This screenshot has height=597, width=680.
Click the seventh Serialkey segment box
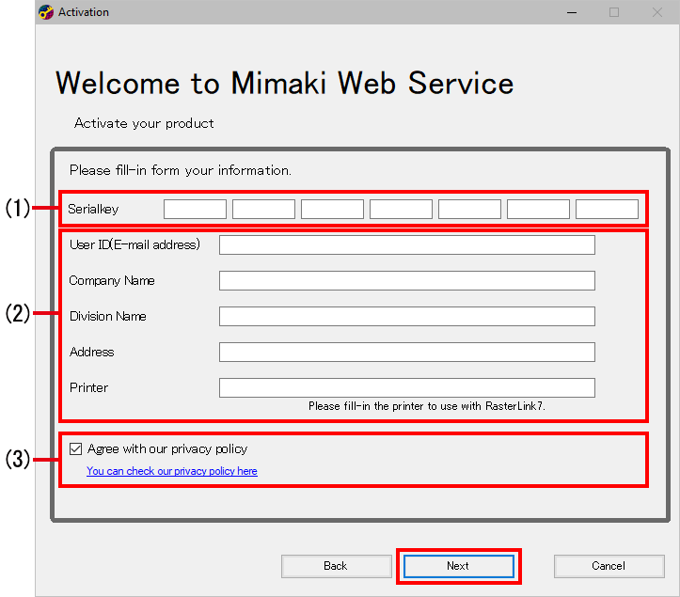pyautogui.click(x=608, y=209)
